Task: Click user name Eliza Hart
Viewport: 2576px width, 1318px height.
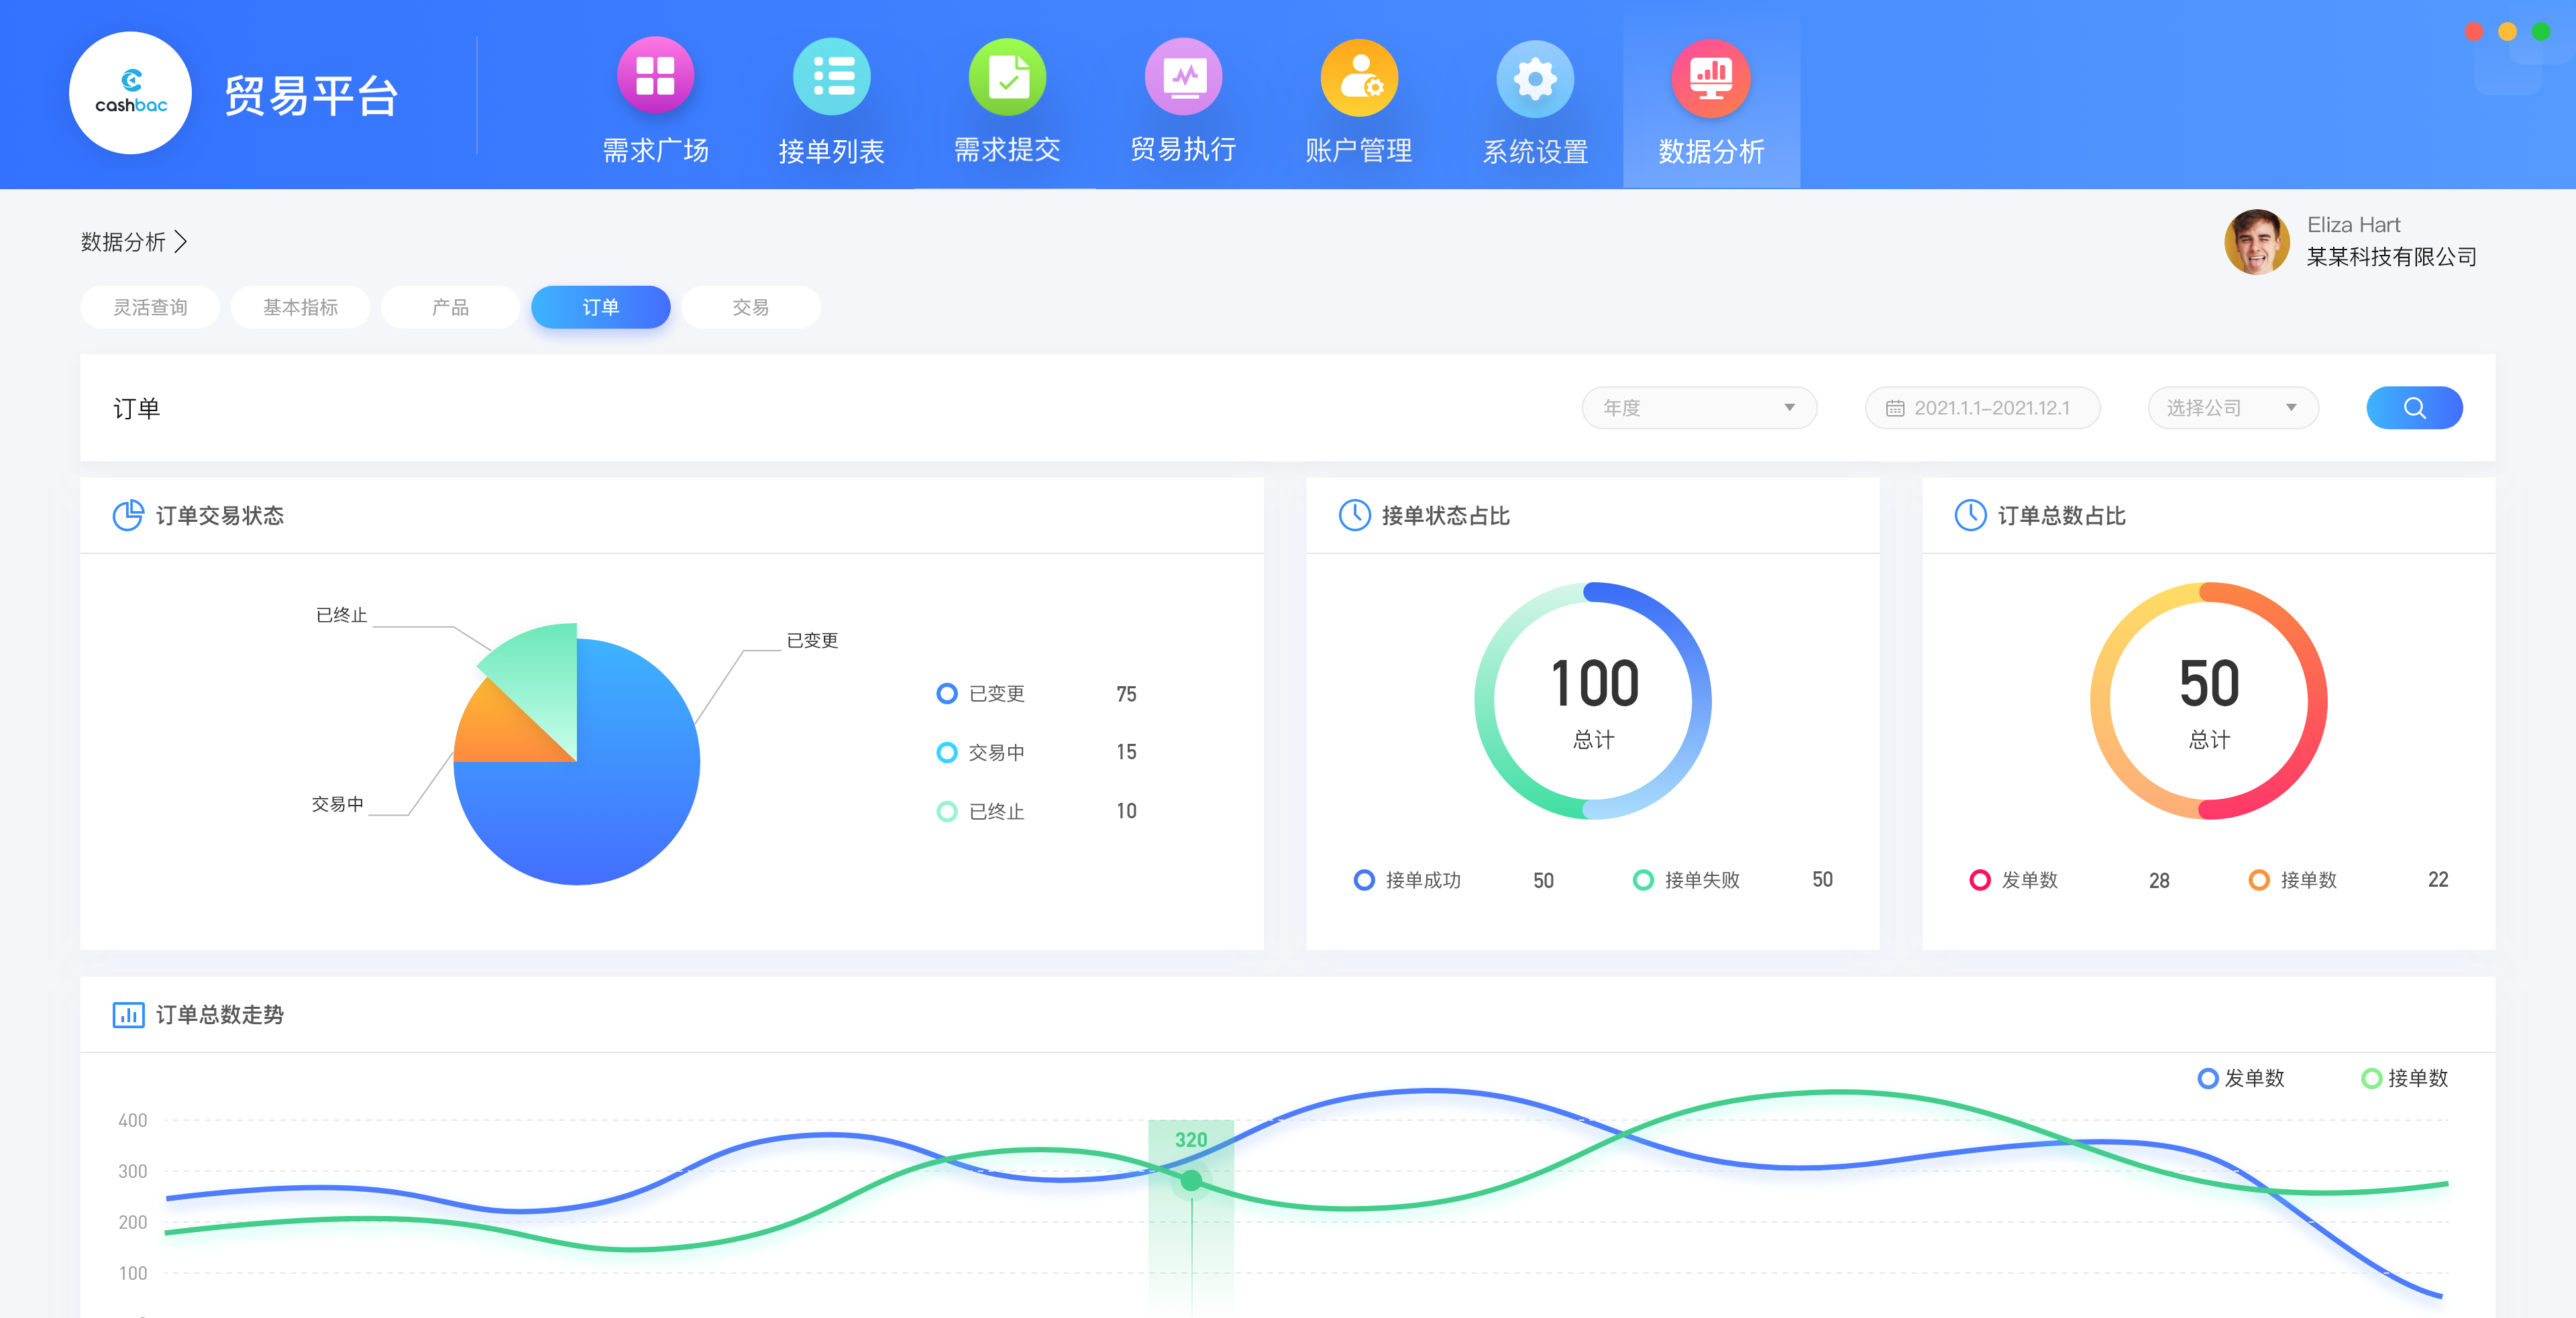Action: tap(2353, 225)
